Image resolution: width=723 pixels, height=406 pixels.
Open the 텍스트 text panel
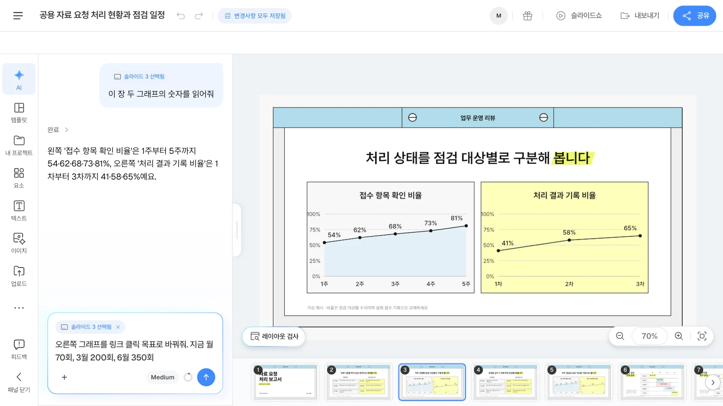click(x=19, y=211)
